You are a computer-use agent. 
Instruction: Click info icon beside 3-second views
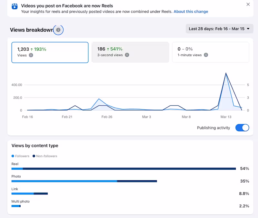pyautogui.click(x=127, y=55)
